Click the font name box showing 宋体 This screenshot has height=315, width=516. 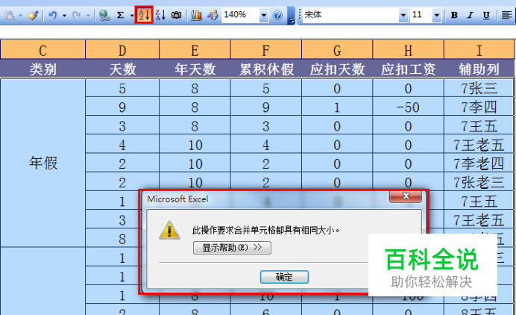pyautogui.click(x=350, y=15)
